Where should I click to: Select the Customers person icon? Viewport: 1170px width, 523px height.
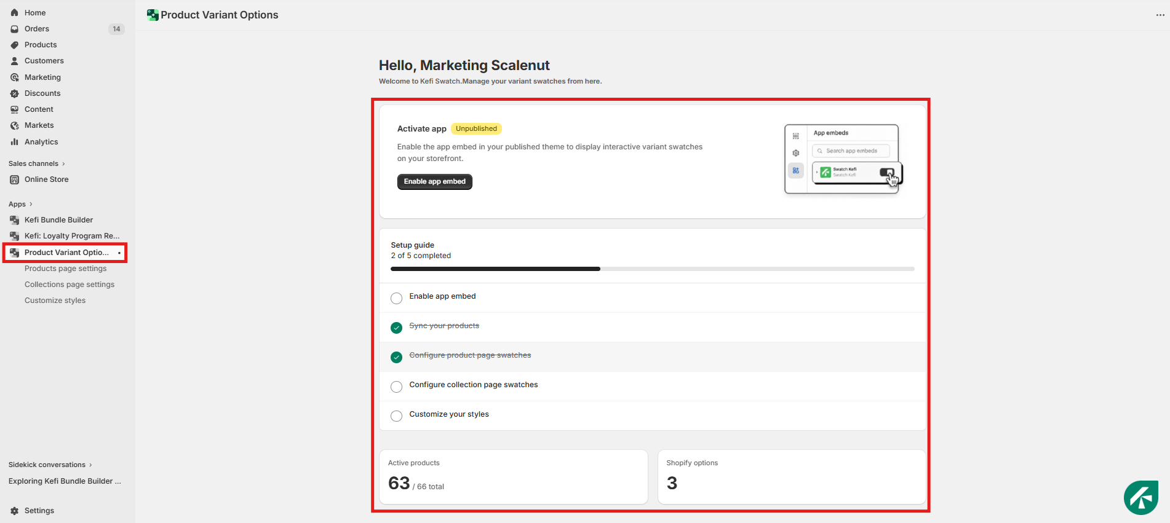coord(15,61)
